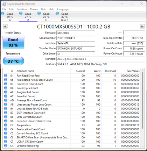Select the D: drive tab
Viewport: 147px width, 151px height.
pyautogui.click(x=28, y=17)
